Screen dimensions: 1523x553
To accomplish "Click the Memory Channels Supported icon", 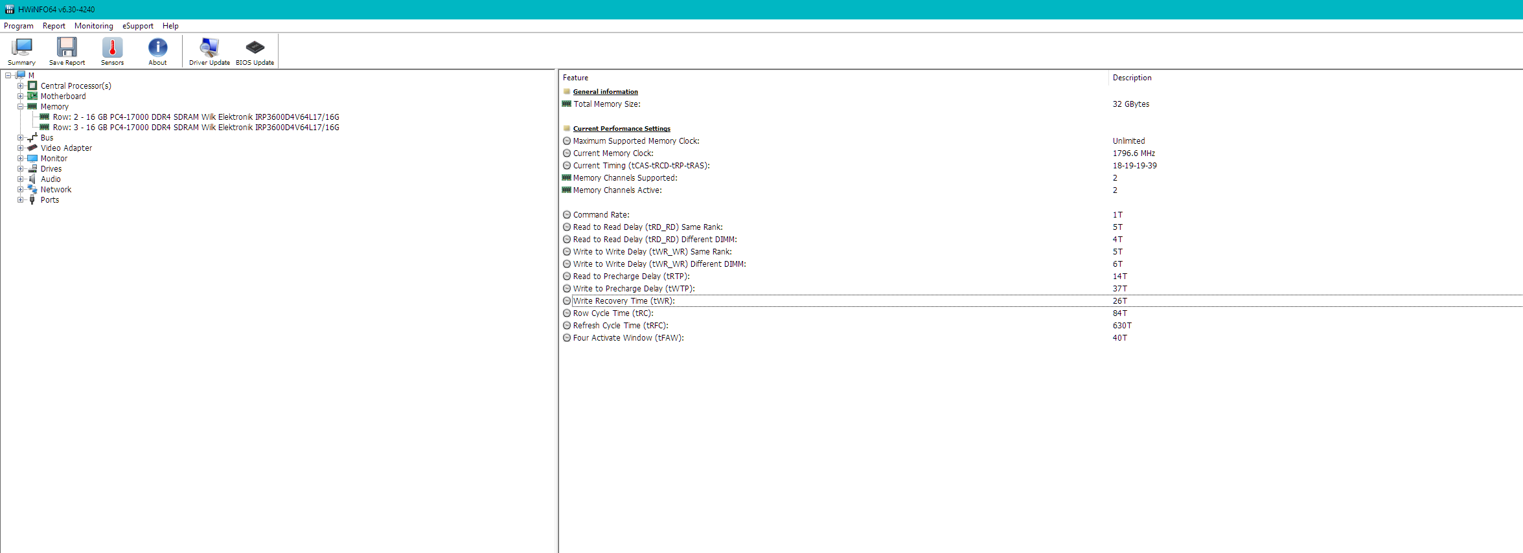I will point(567,177).
